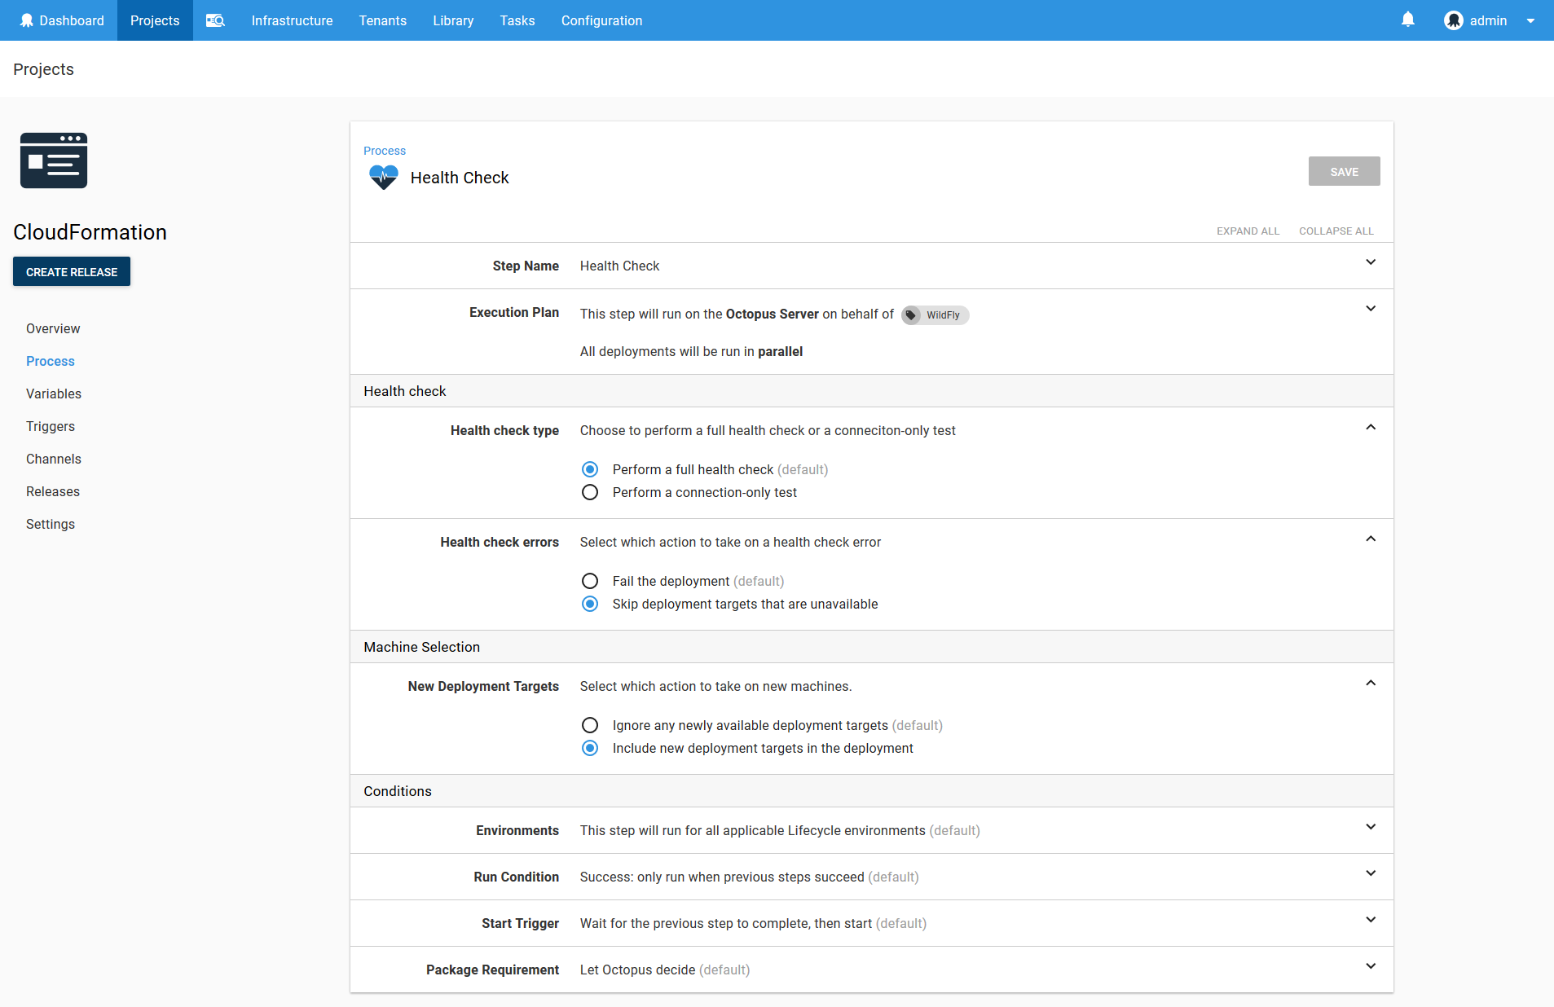The height and width of the screenshot is (1007, 1554).
Task: Switch to the Infrastructure menu
Action: 292,20
